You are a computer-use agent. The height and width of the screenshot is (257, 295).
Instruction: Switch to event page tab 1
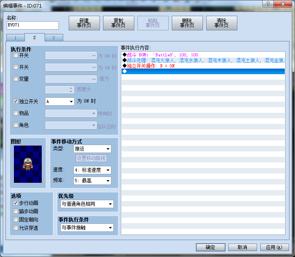click(x=15, y=38)
